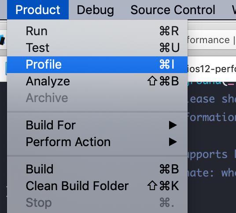236x213 pixels.
Task: Expand the Perform Action submenu
Action: pyautogui.click(x=97, y=142)
